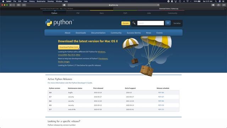The width and height of the screenshot is (227, 128).
Task: Select the Docs top-bar site tab
Action: point(102,13)
